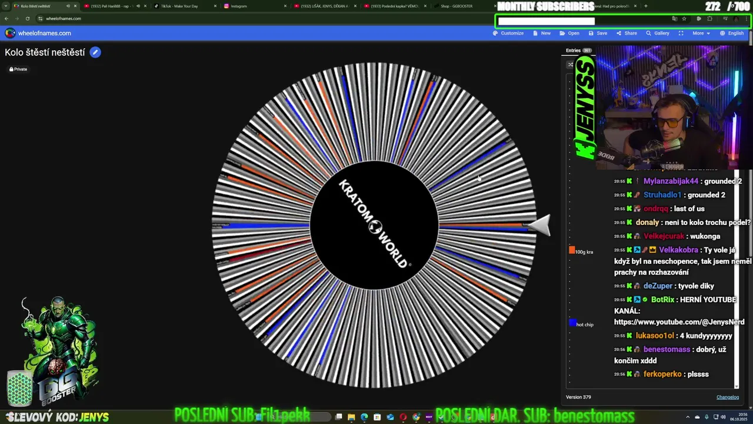This screenshot has height=424, width=753.
Task: Open Microsoft Store from the taskbar
Action: [x=377, y=417]
